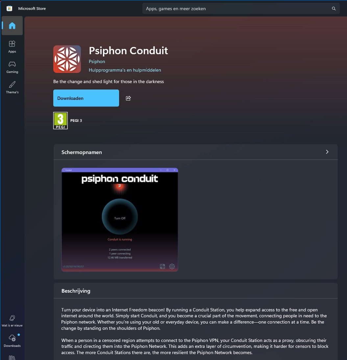
Task: Click the Psiphon Conduit title text
Action: click(x=128, y=51)
